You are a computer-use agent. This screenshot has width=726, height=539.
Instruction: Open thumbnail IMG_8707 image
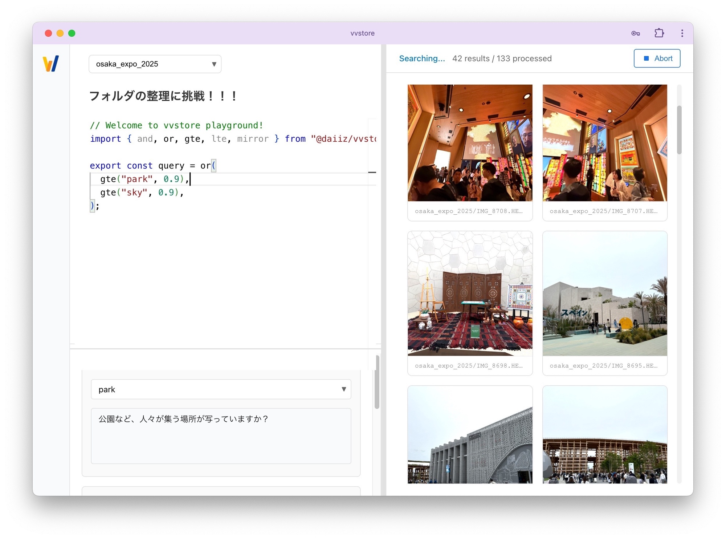[x=605, y=143]
